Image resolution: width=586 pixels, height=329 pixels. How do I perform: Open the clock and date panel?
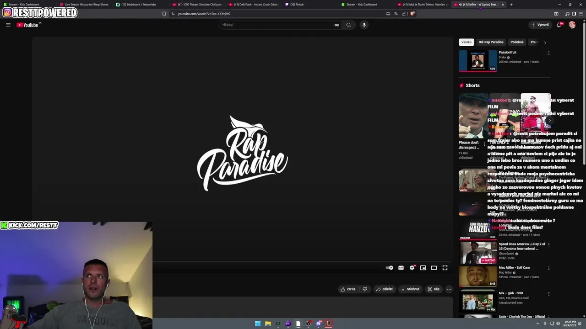point(570,324)
